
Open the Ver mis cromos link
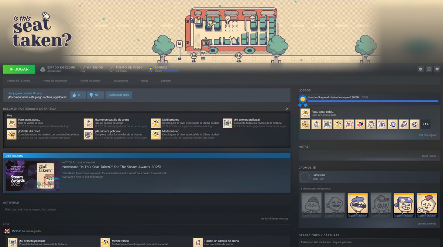427,224
